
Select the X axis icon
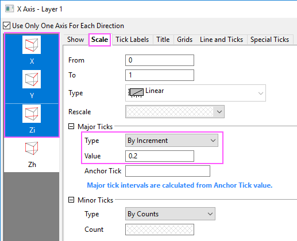pyautogui.click(x=32, y=45)
